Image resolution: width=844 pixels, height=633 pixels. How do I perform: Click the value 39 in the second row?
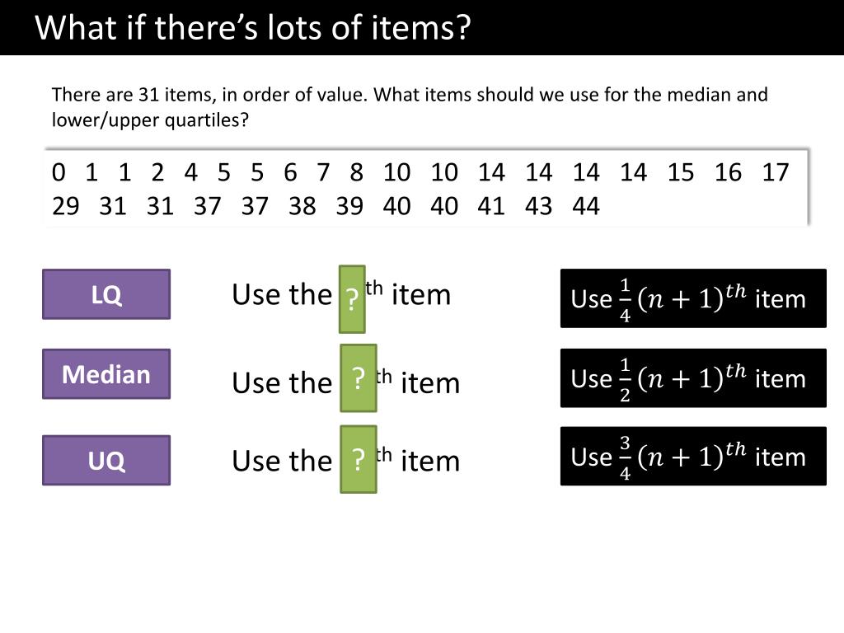[x=349, y=206]
